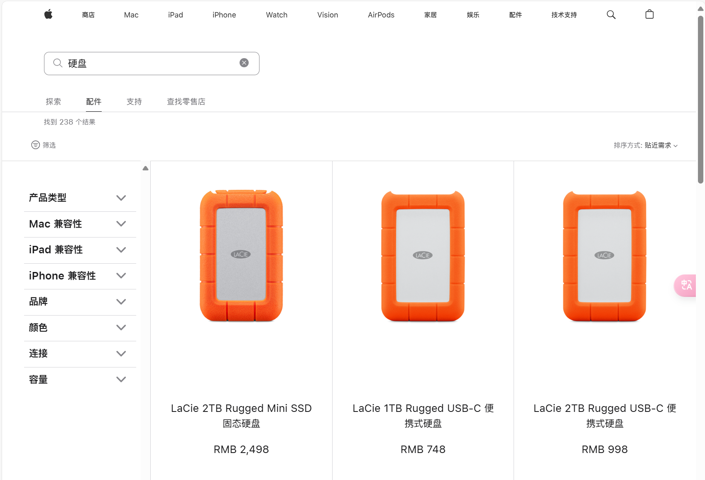The height and width of the screenshot is (480, 705).
Task: Switch to the 支持 results tab
Action: click(x=134, y=102)
